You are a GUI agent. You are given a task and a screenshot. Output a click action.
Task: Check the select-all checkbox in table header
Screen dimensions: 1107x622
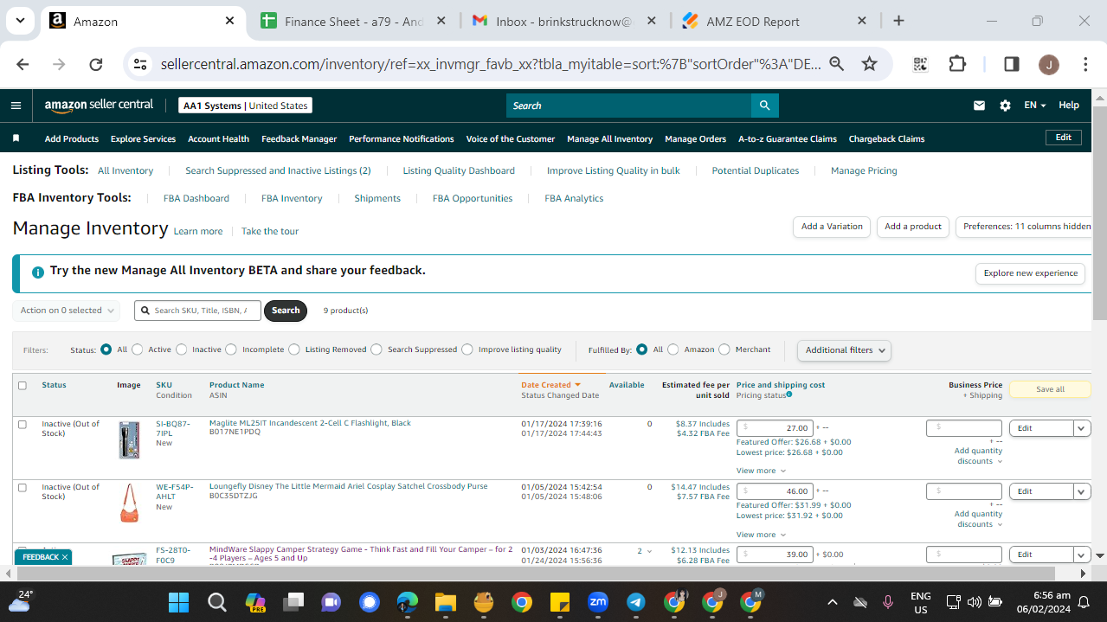(23, 386)
